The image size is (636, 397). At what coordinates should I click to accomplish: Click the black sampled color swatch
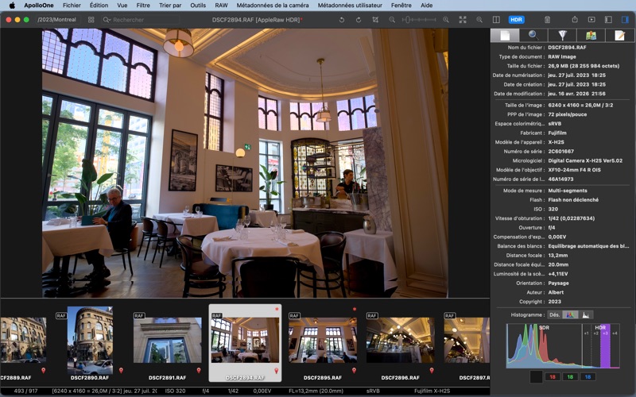[x=536, y=376]
